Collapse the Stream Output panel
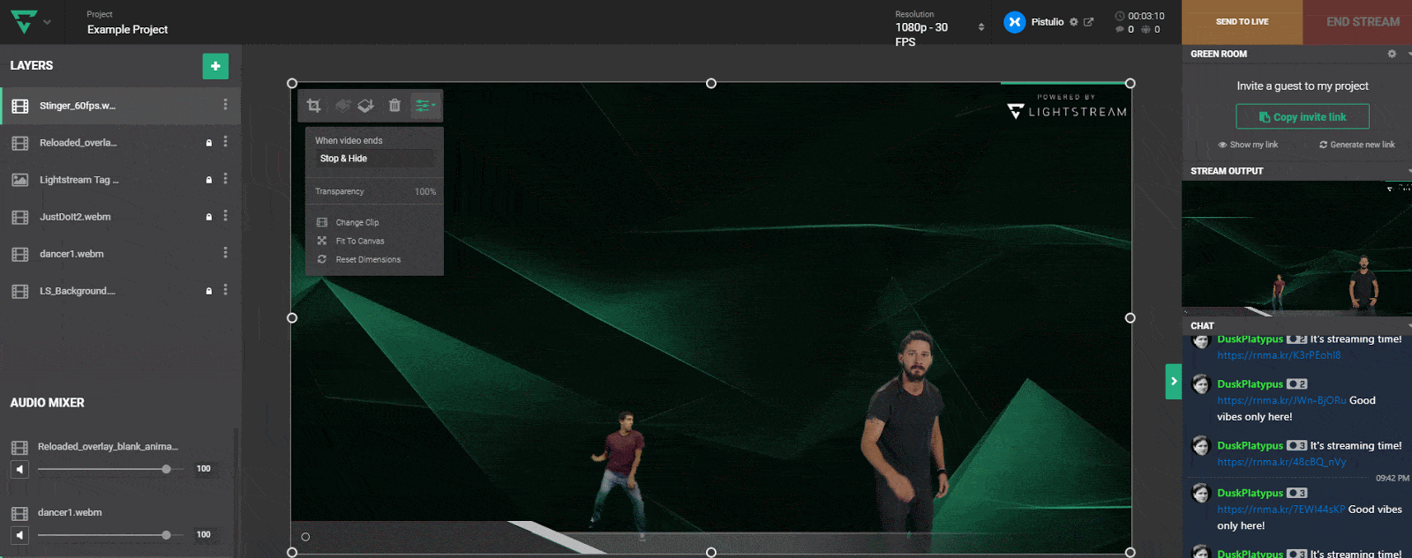This screenshot has height=558, width=1412. tap(1409, 171)
